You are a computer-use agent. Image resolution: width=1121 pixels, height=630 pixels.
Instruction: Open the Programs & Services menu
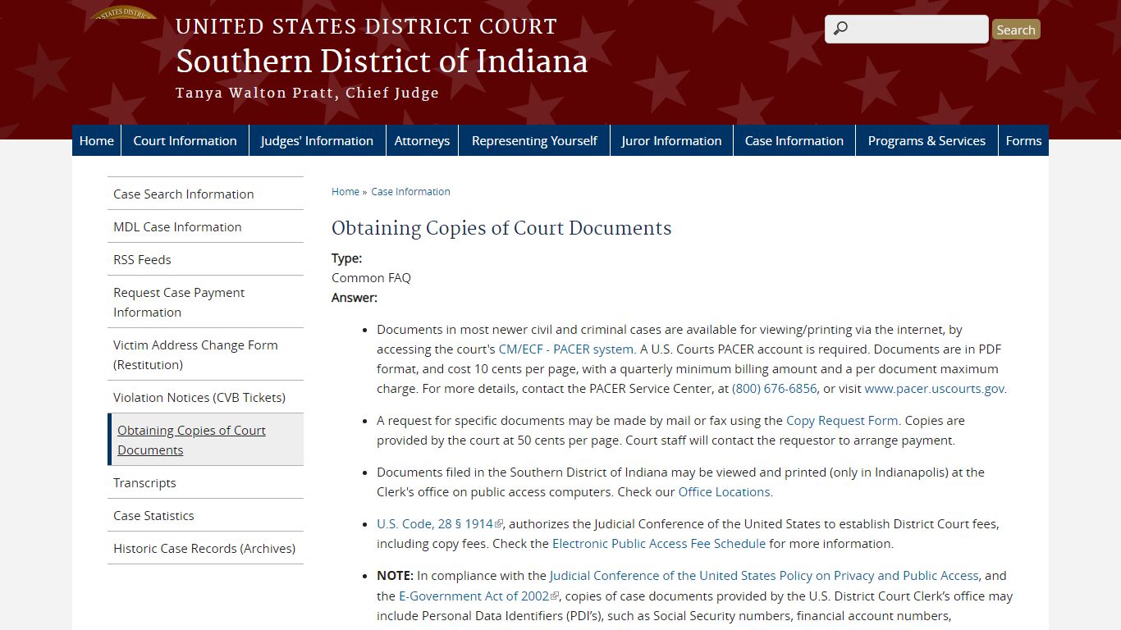(927, 140)
